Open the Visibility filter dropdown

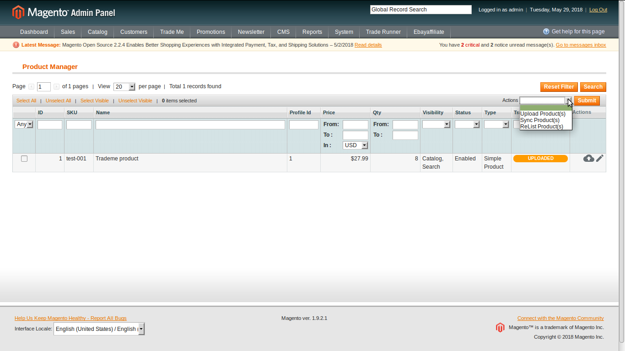(x=436, y=124)
